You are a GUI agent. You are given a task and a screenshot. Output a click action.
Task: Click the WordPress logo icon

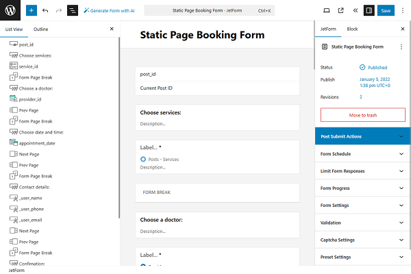click(10, 10)
